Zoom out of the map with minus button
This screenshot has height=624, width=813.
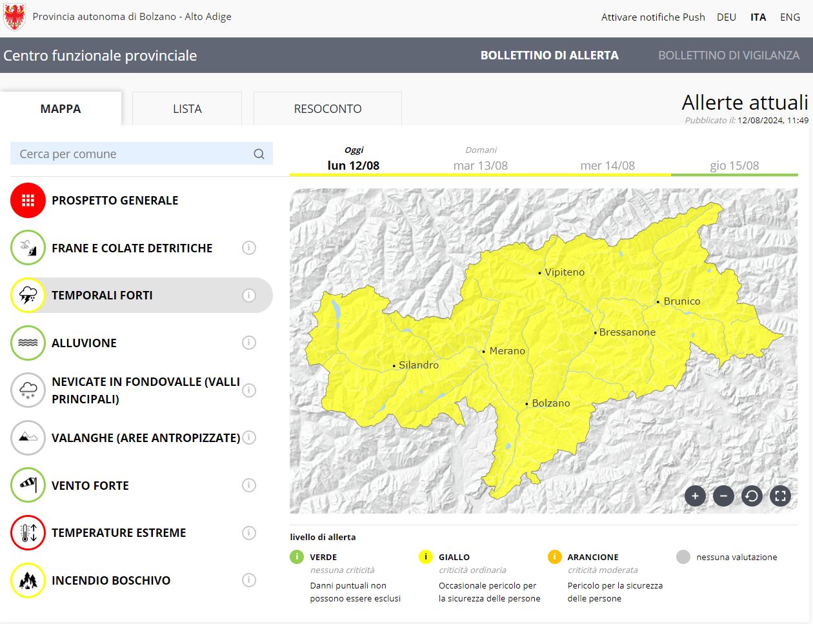pos(723,496)
